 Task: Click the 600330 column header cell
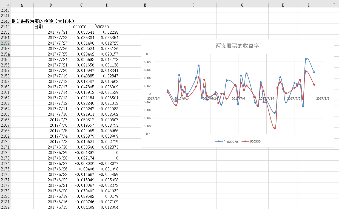point(107,27)
